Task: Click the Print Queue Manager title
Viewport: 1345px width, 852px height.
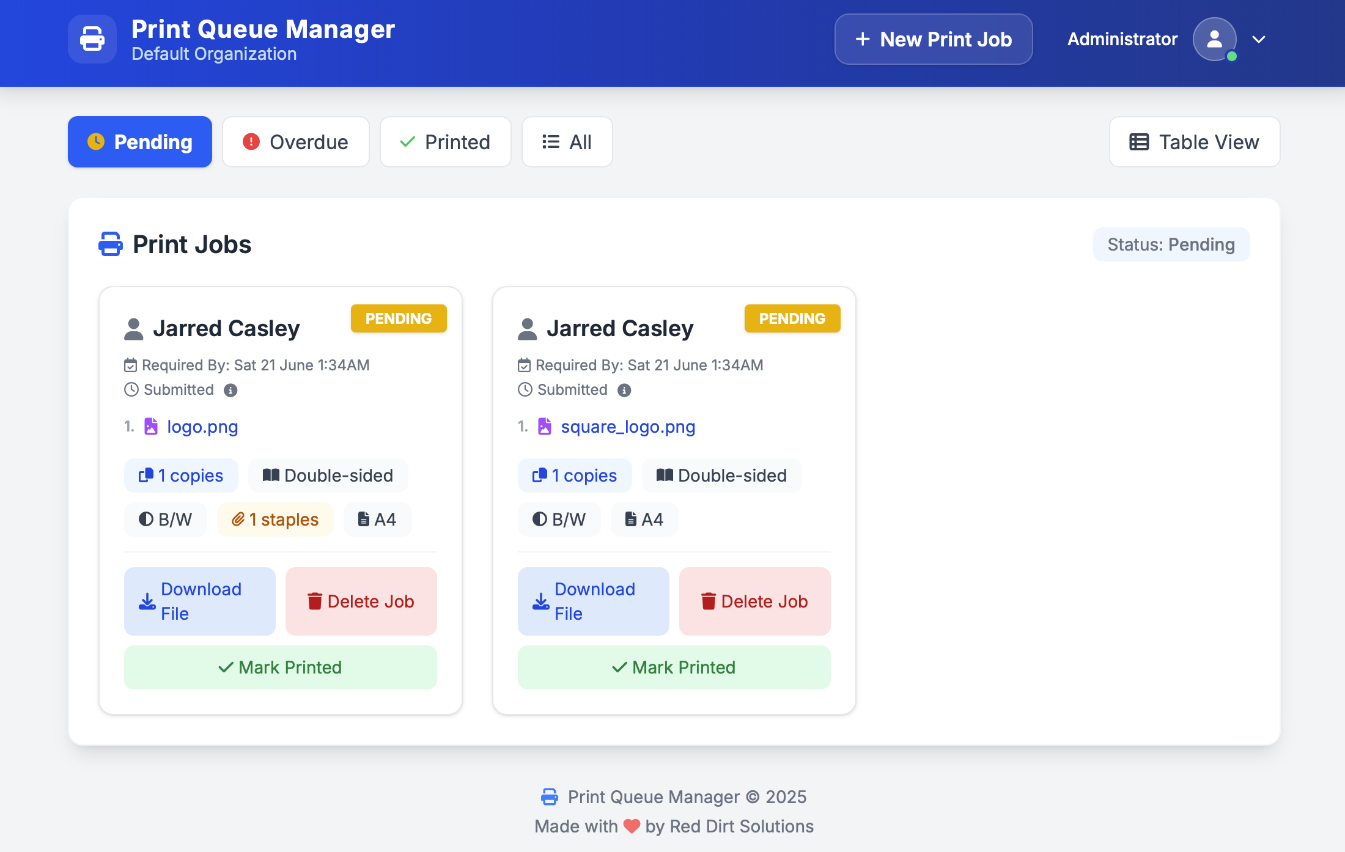Action: 263,29
